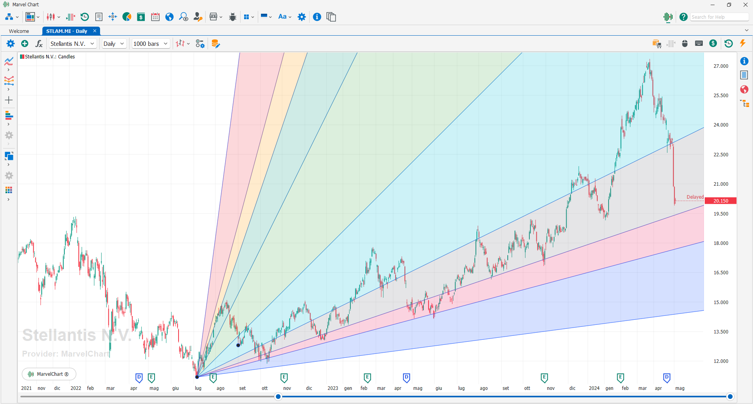Open the calendar icon in main toolbar
Screen dimensions: 753x404
pyautogui.click(x=155, y=17)
